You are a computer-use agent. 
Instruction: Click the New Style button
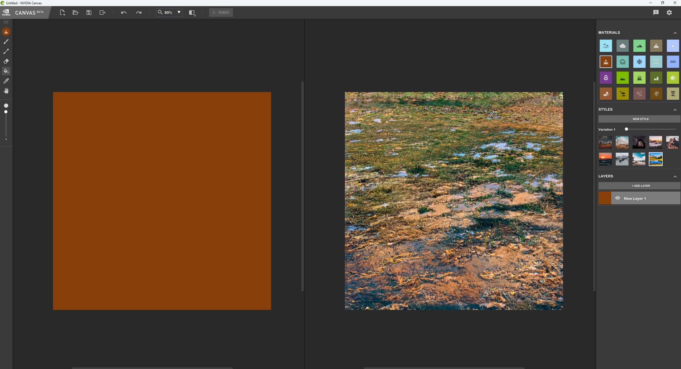639,119
